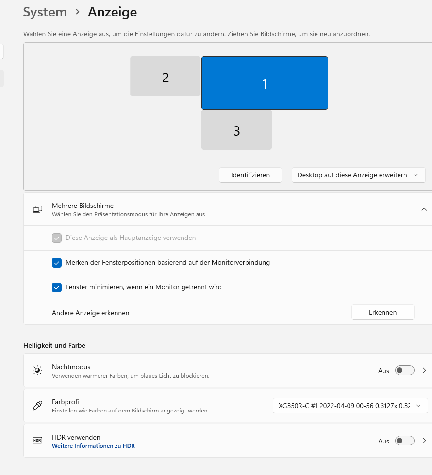Click the Identifizieren button
This screenshot has width=432, height=475.
[250, 175]
